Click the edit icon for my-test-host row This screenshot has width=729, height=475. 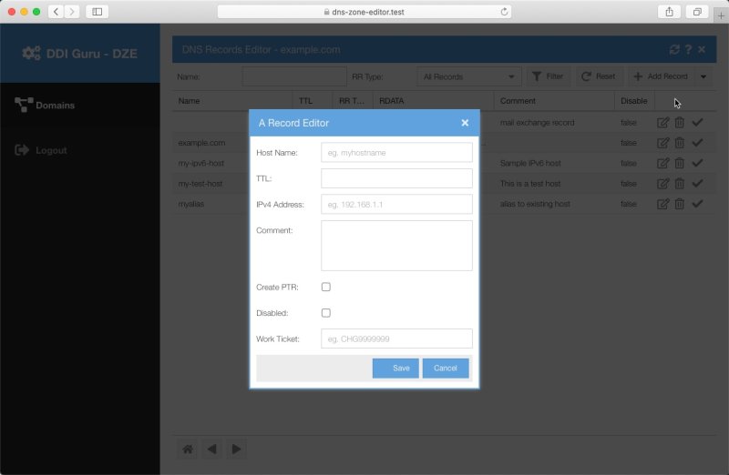(662, 184)
